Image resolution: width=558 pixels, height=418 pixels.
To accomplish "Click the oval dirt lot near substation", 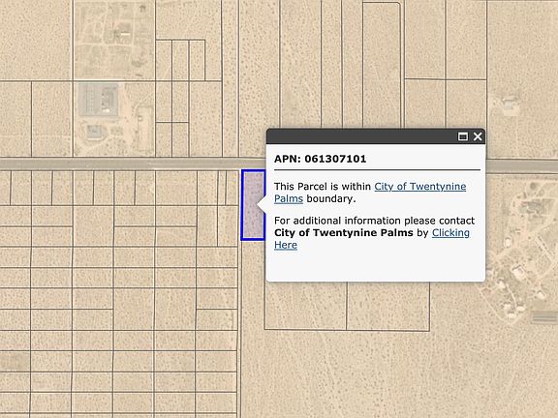I will (x=144, y=125).
